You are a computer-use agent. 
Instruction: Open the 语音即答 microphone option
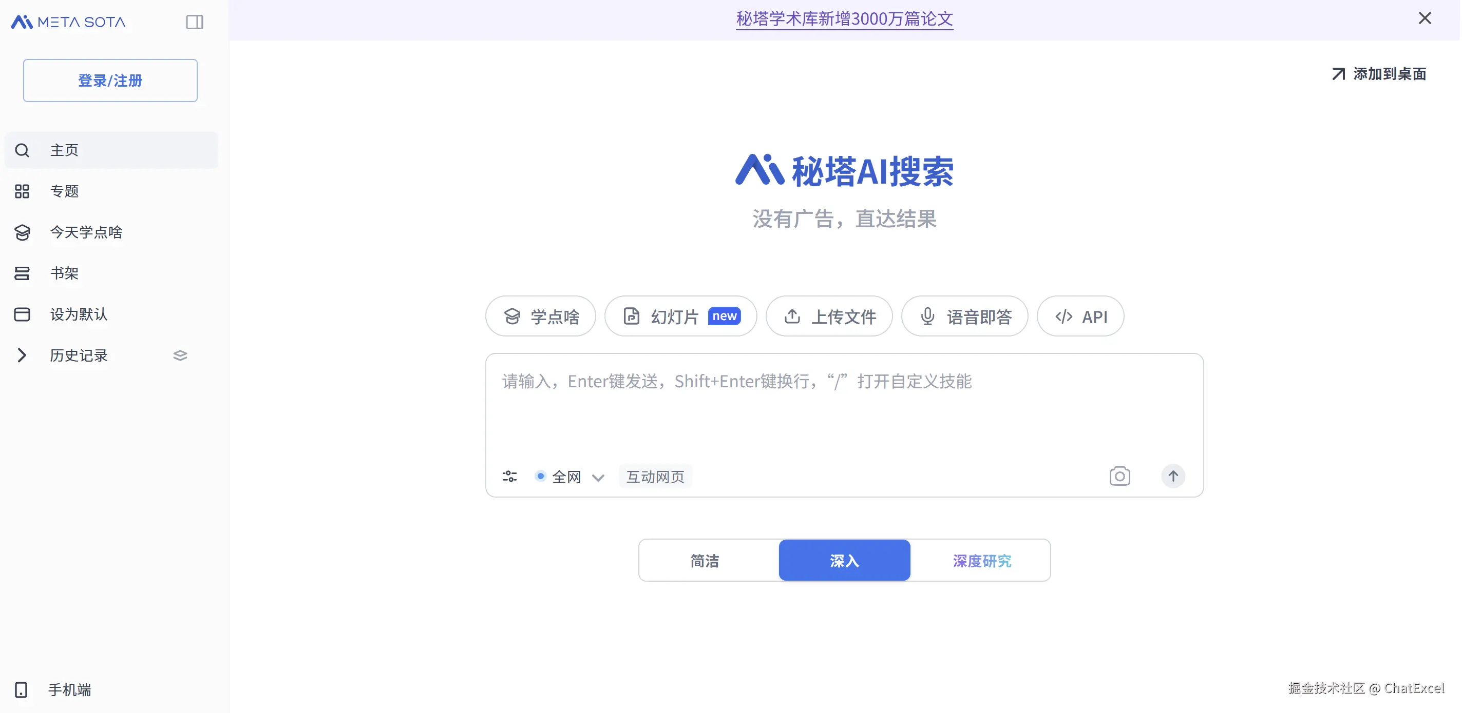point(964,316)
